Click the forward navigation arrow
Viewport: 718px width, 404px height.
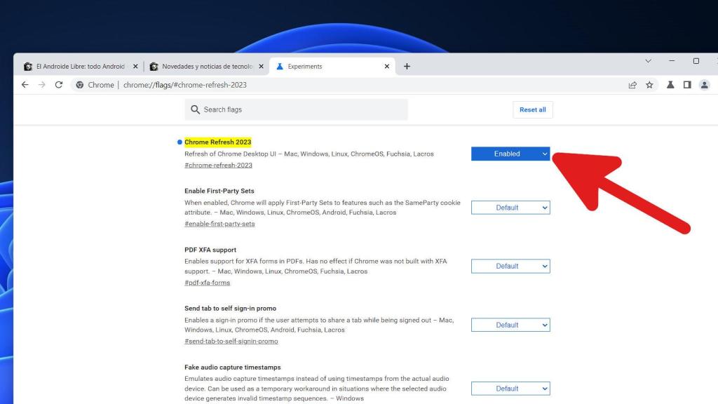(x=41, y=85)
